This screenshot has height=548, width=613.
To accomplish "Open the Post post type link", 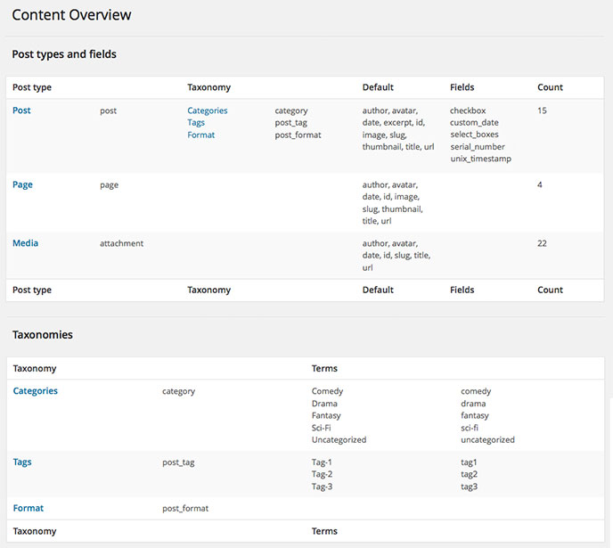I will point(21,110).
